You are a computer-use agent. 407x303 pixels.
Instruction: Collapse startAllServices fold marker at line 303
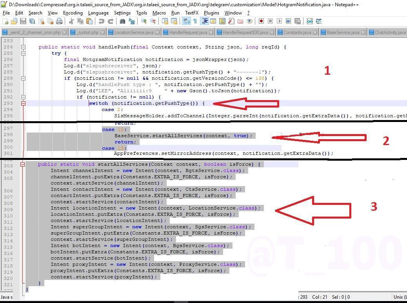coord(23,164)
